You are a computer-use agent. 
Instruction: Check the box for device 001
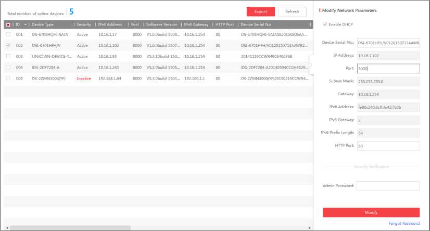(x=8, y=34)
